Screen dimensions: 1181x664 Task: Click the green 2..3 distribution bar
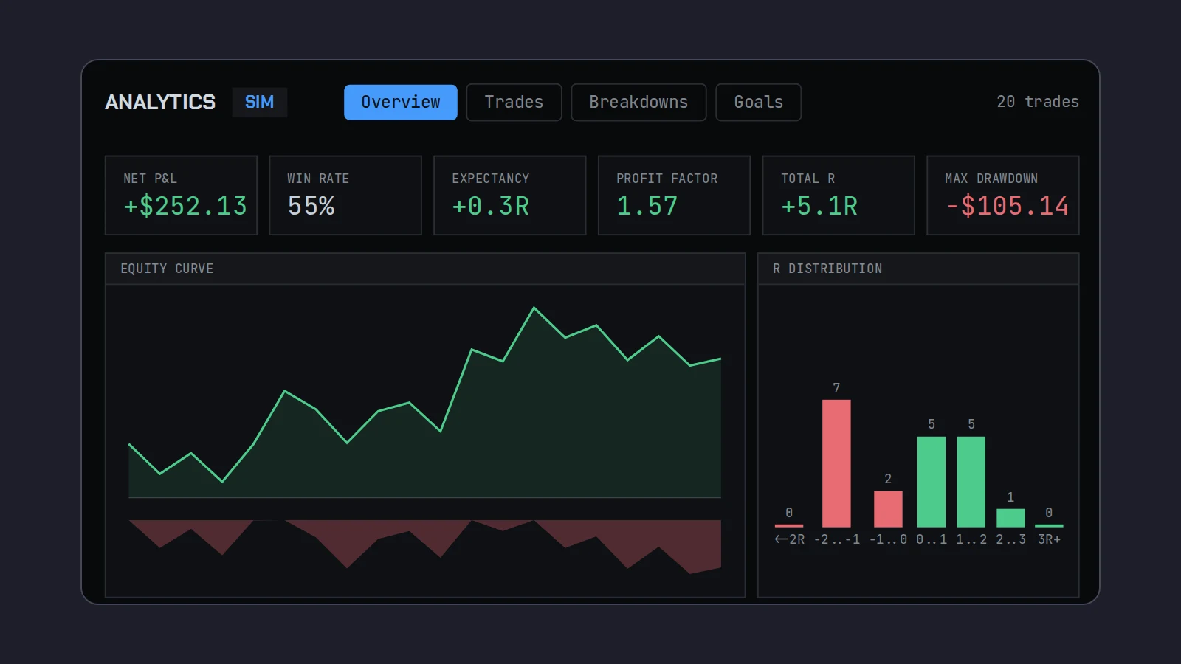pyautogui.click(x=1010, y=518)
